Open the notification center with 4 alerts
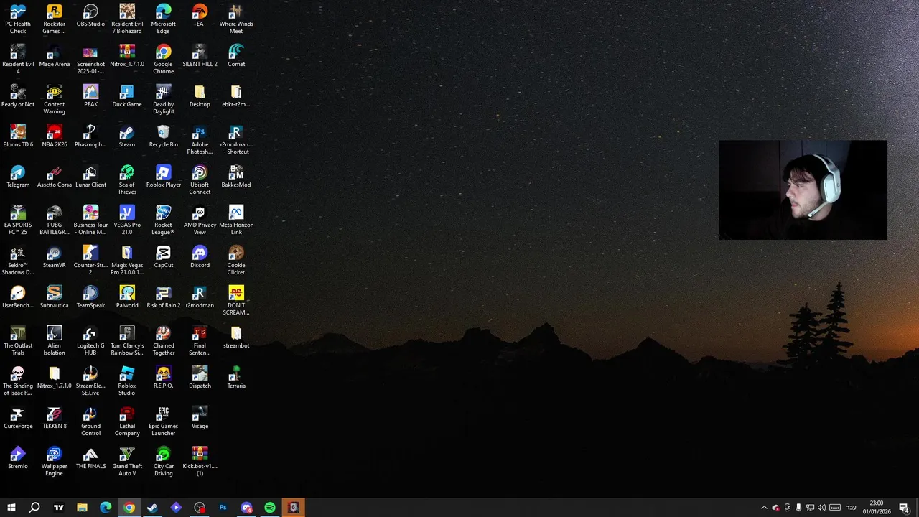Viewport: 919px width, 517px height. (x=905, y=508)
